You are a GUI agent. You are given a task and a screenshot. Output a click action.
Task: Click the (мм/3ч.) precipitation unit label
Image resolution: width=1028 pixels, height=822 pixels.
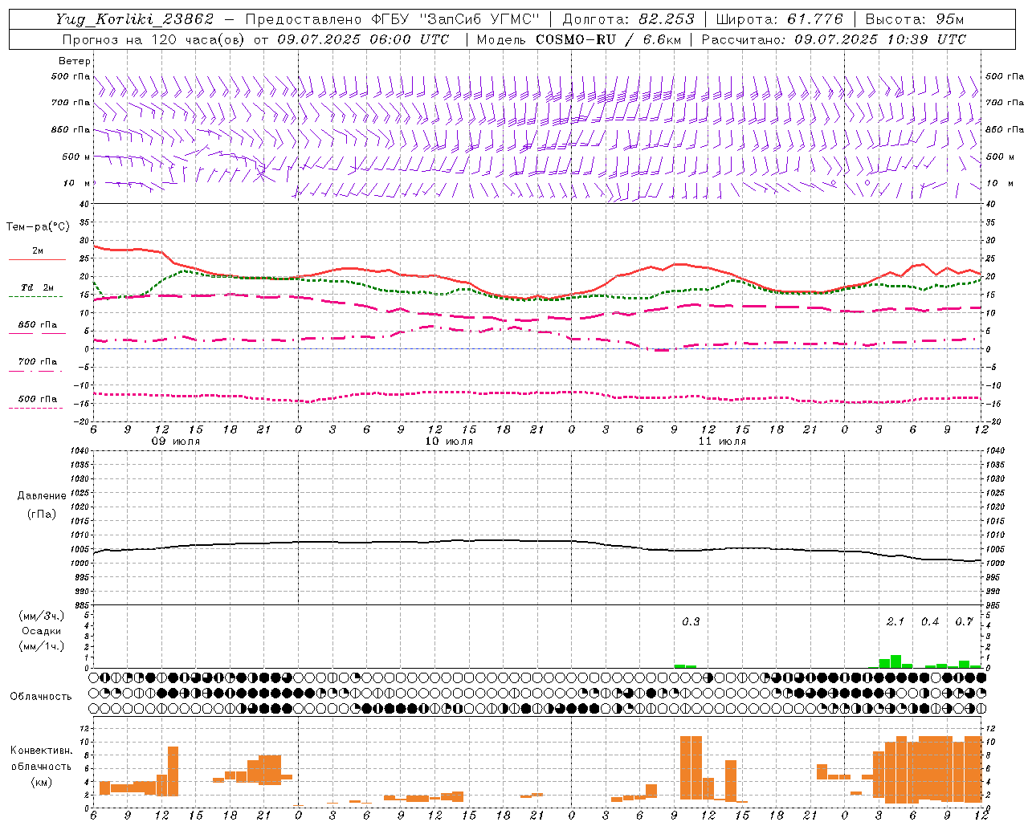[x=40, y=616]
